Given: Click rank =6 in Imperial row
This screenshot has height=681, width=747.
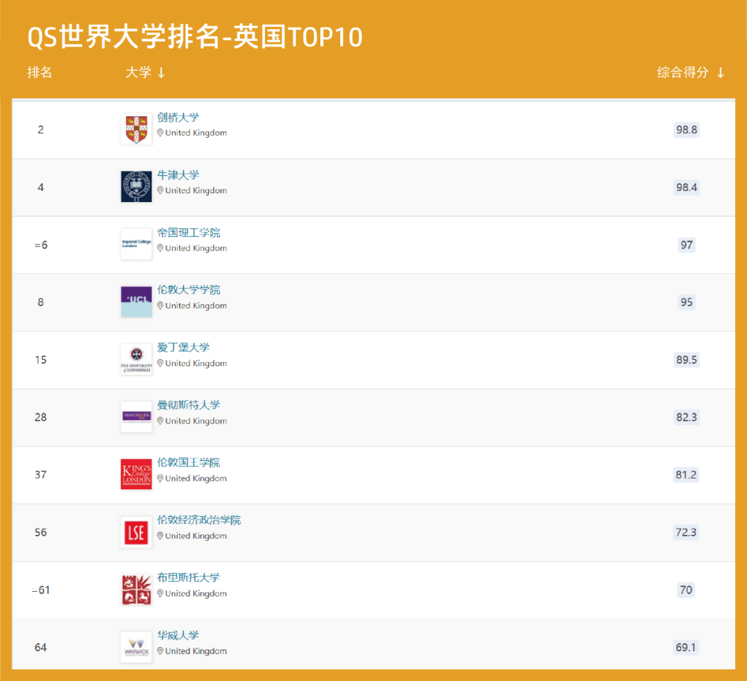Looking at the screenshot, I should click(x=41, y=245).
